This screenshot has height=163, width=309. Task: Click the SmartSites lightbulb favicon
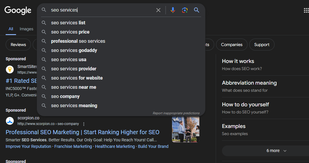[10, 69]
